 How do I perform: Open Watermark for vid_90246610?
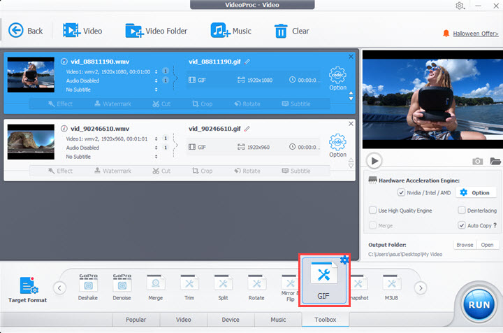tap(112, 171)
